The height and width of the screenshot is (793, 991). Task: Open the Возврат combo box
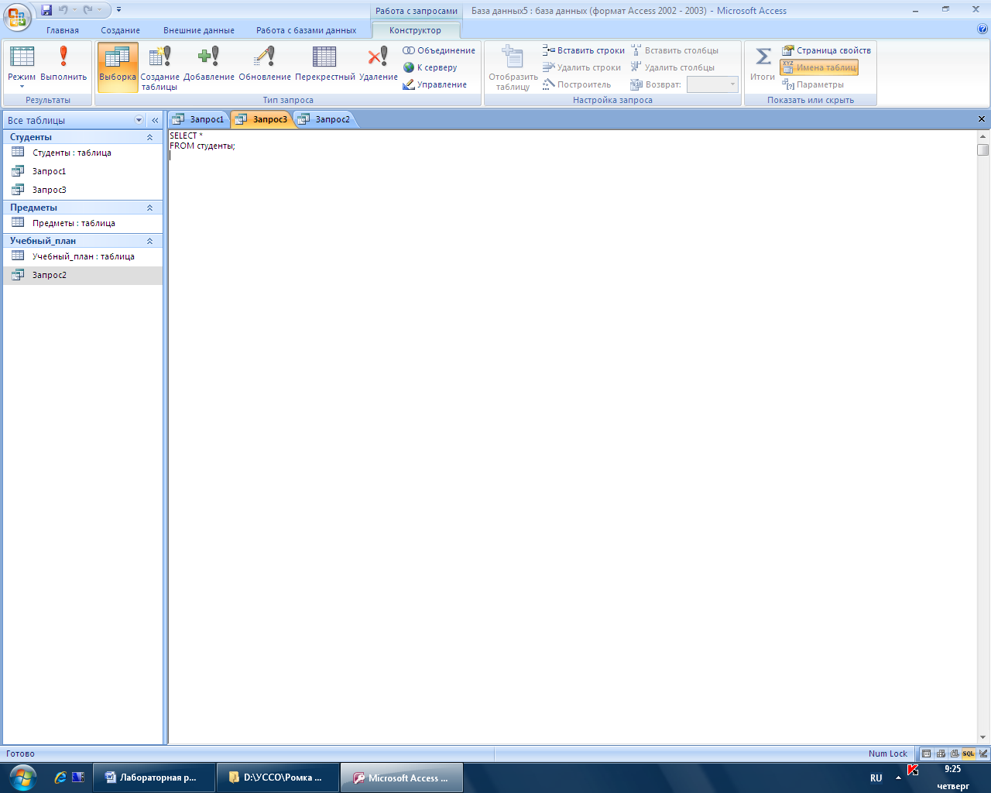[x=713, y=84]
